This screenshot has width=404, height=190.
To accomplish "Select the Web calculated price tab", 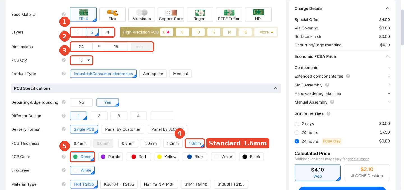I will (318, 173).
